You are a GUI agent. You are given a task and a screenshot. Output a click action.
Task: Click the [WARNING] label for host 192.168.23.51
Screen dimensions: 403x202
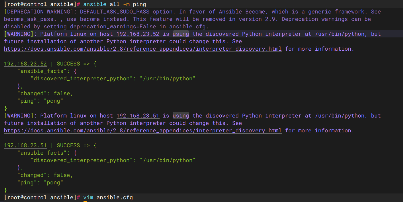[20, 116]
